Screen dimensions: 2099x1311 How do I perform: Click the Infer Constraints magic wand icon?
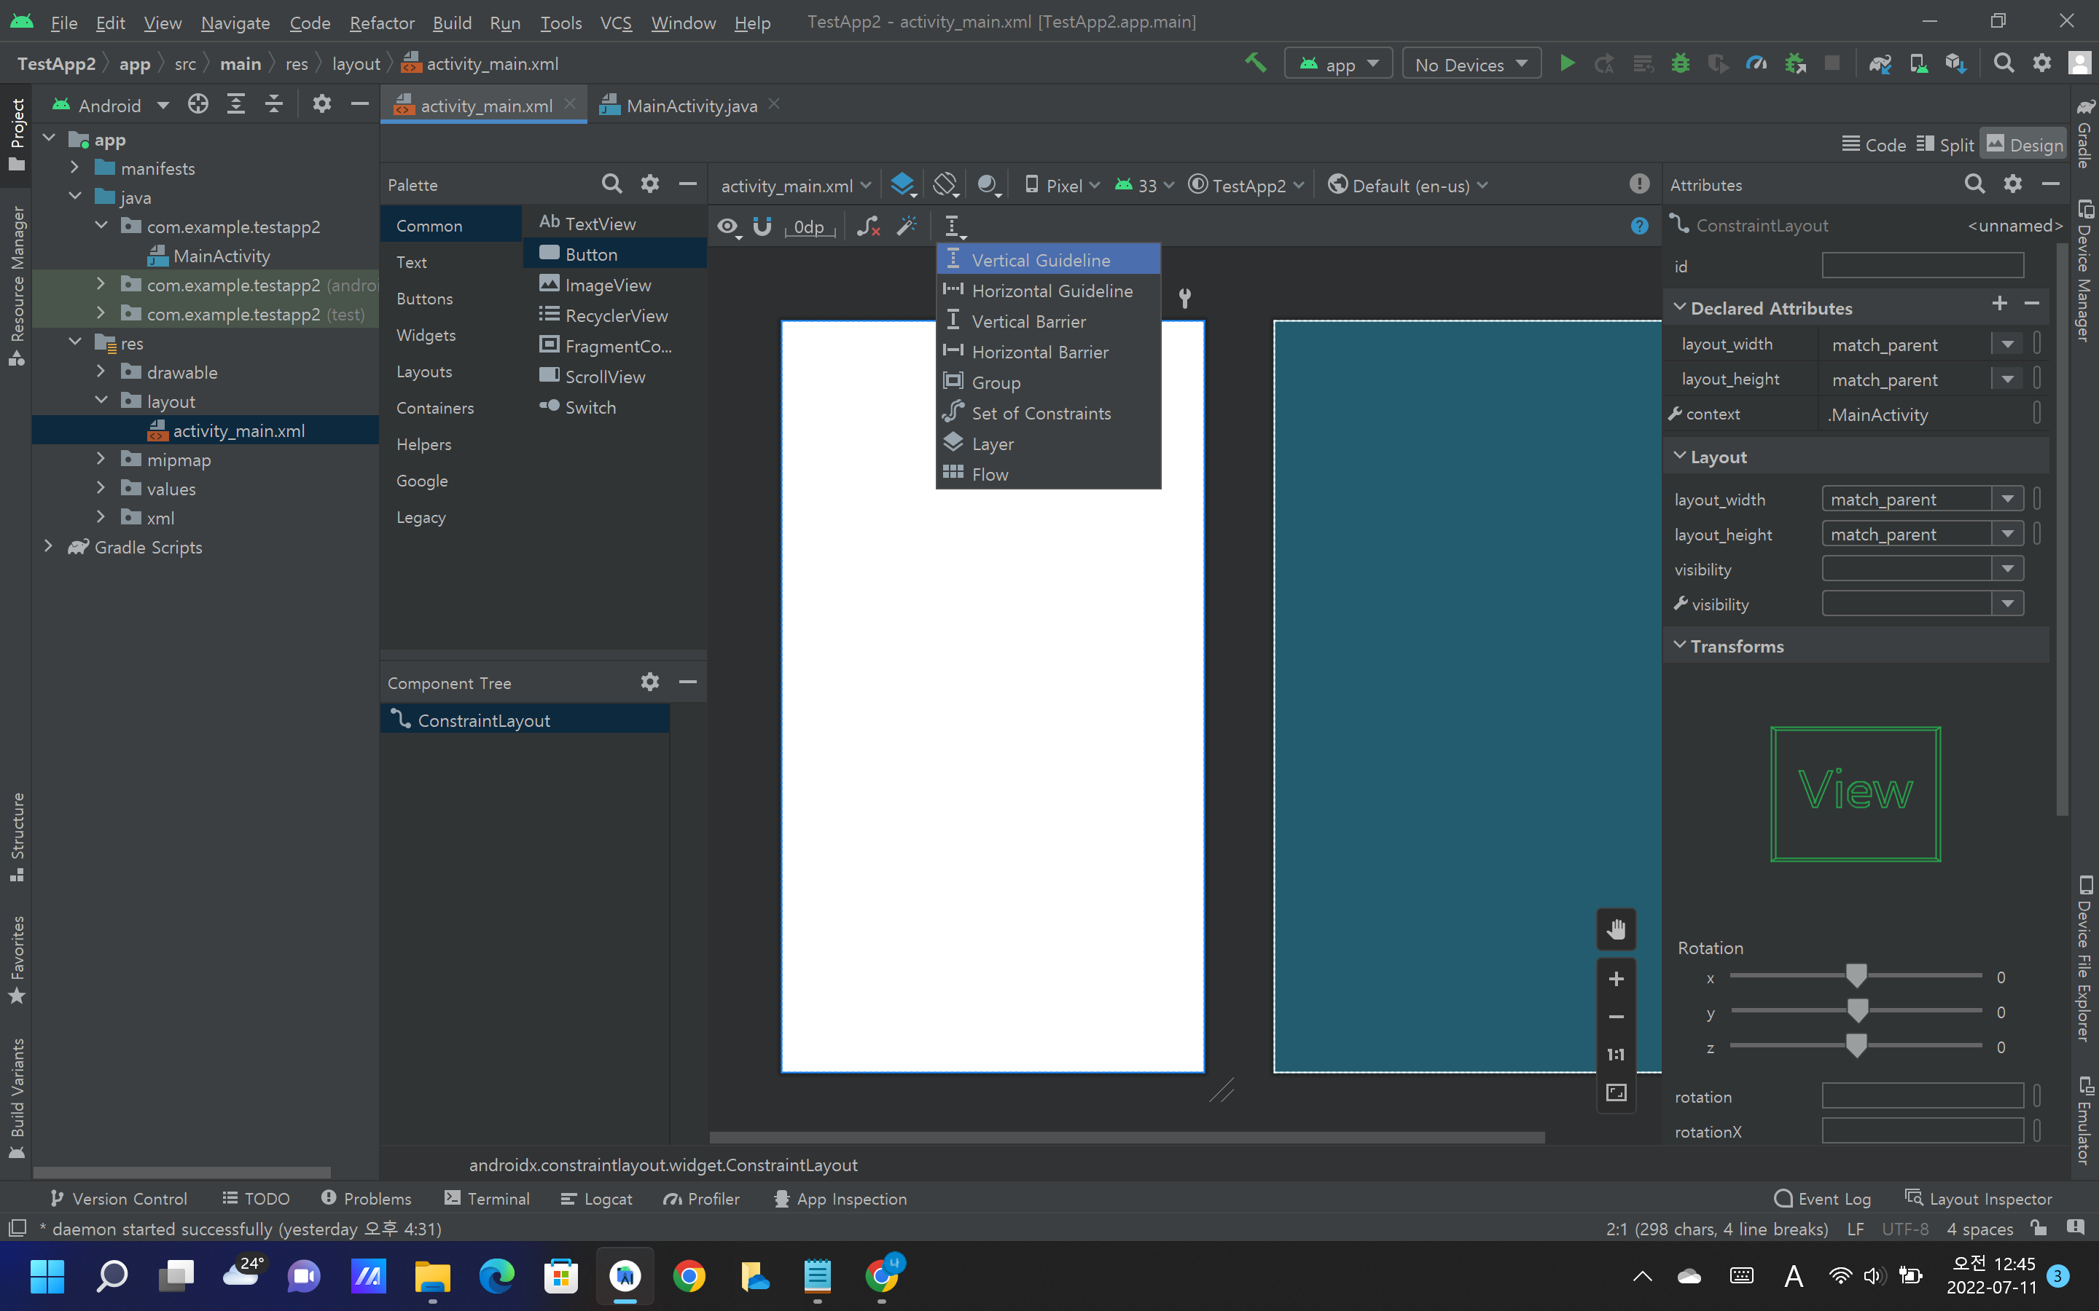coord(907,227)
